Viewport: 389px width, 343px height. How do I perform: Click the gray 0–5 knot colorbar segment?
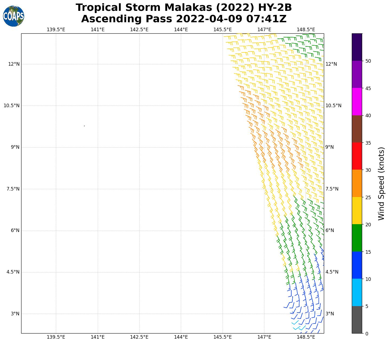(x=357, y=320)
